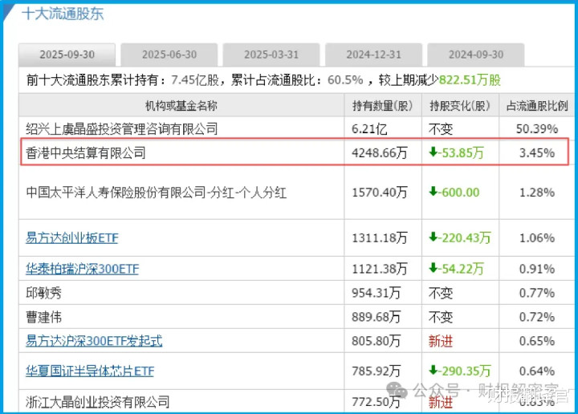Click 新进 in the 易方达沪深300ETF发起式 row
Screen dimensions: 578x414
(x=441, y=341)
